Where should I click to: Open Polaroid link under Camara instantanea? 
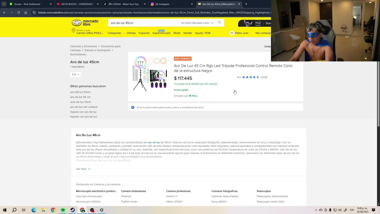(x=126, y=196)
